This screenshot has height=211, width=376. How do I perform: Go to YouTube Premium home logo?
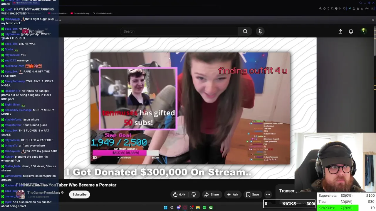[x=33, y=31]
